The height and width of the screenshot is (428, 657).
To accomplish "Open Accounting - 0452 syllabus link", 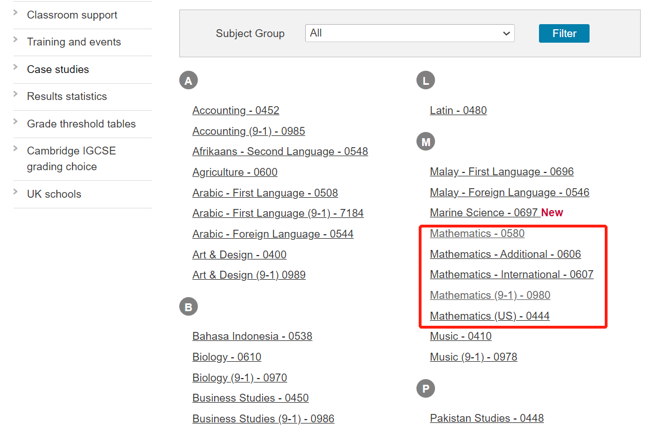I will point(235,111).
